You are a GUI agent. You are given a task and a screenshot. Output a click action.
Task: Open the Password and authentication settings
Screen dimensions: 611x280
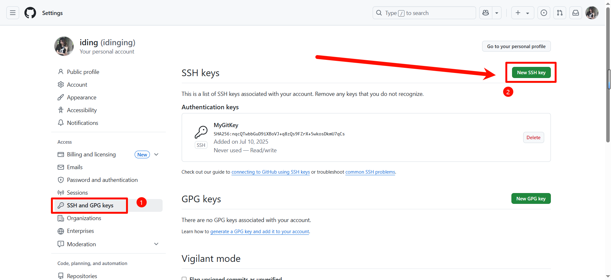(x=102, y=180)
